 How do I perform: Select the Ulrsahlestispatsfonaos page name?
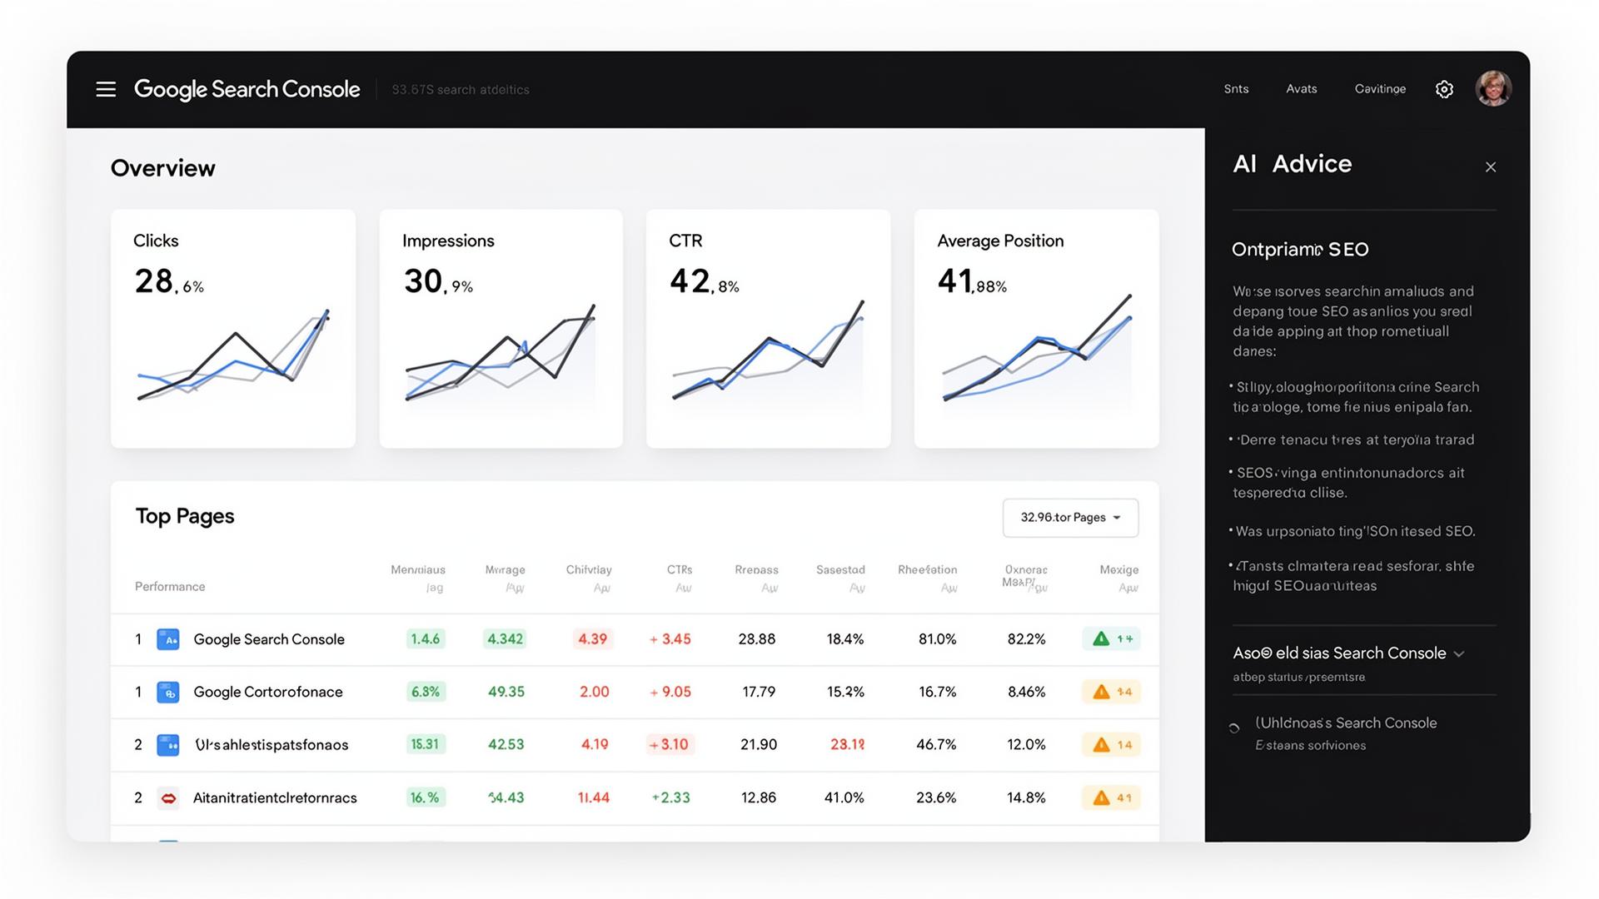point(271,745)
